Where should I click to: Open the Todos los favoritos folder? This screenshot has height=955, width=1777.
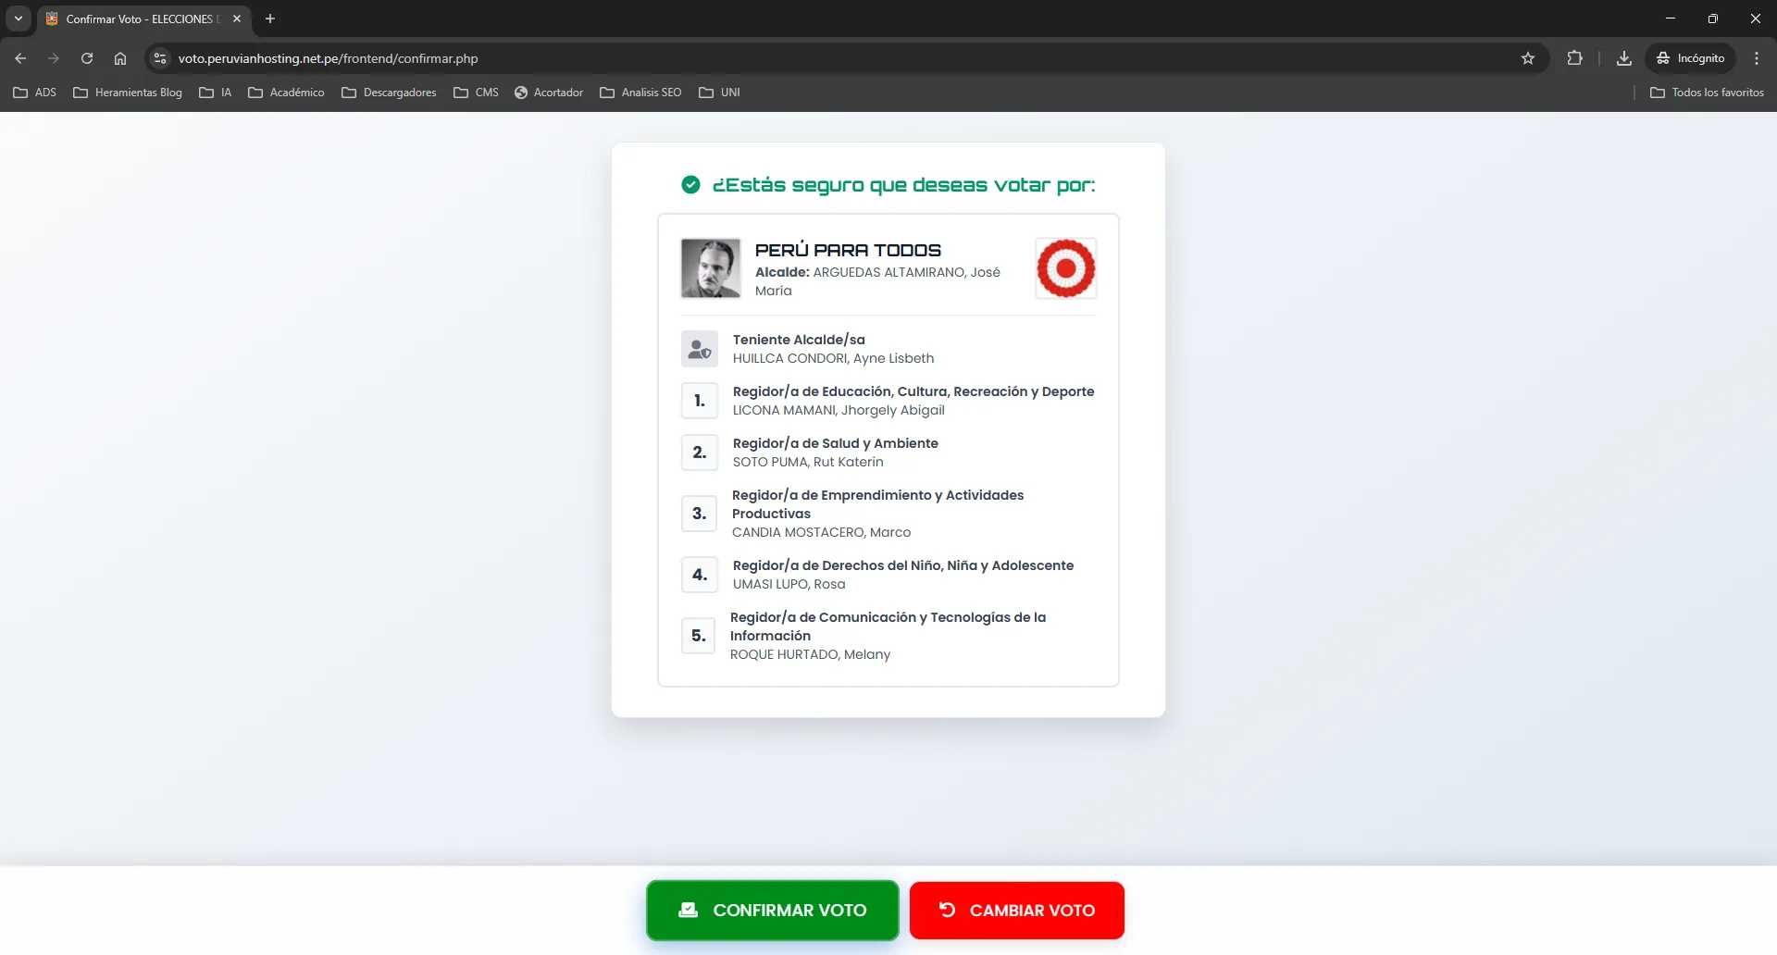[1707, 93]
